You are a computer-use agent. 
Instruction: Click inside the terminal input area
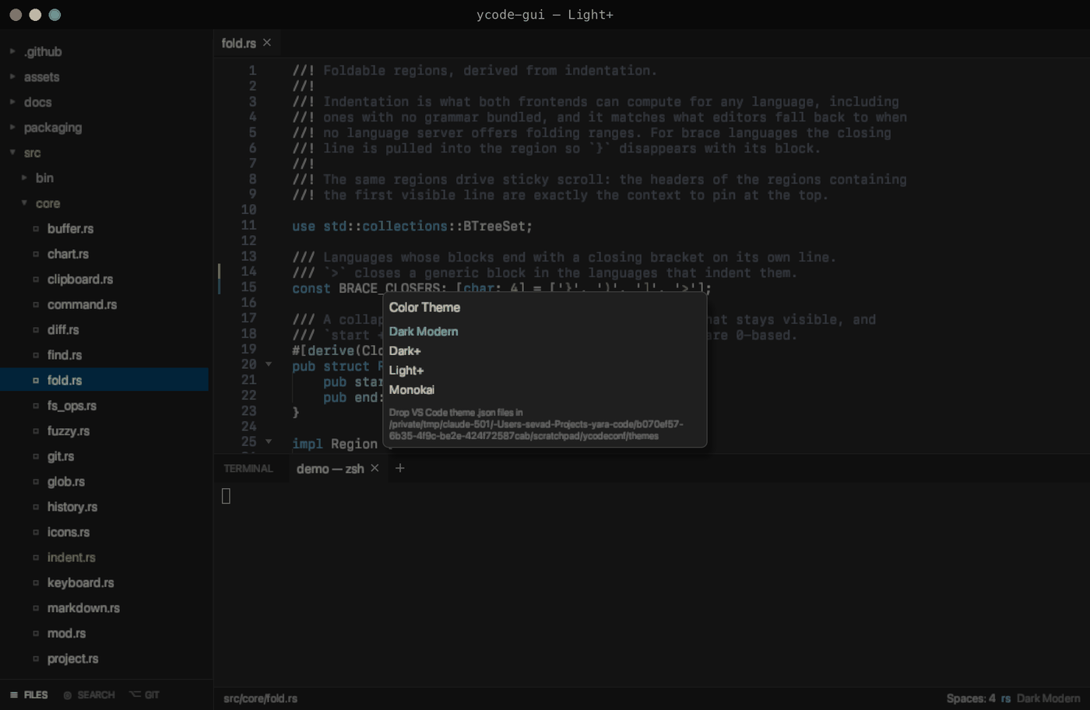tap(652, 584)
